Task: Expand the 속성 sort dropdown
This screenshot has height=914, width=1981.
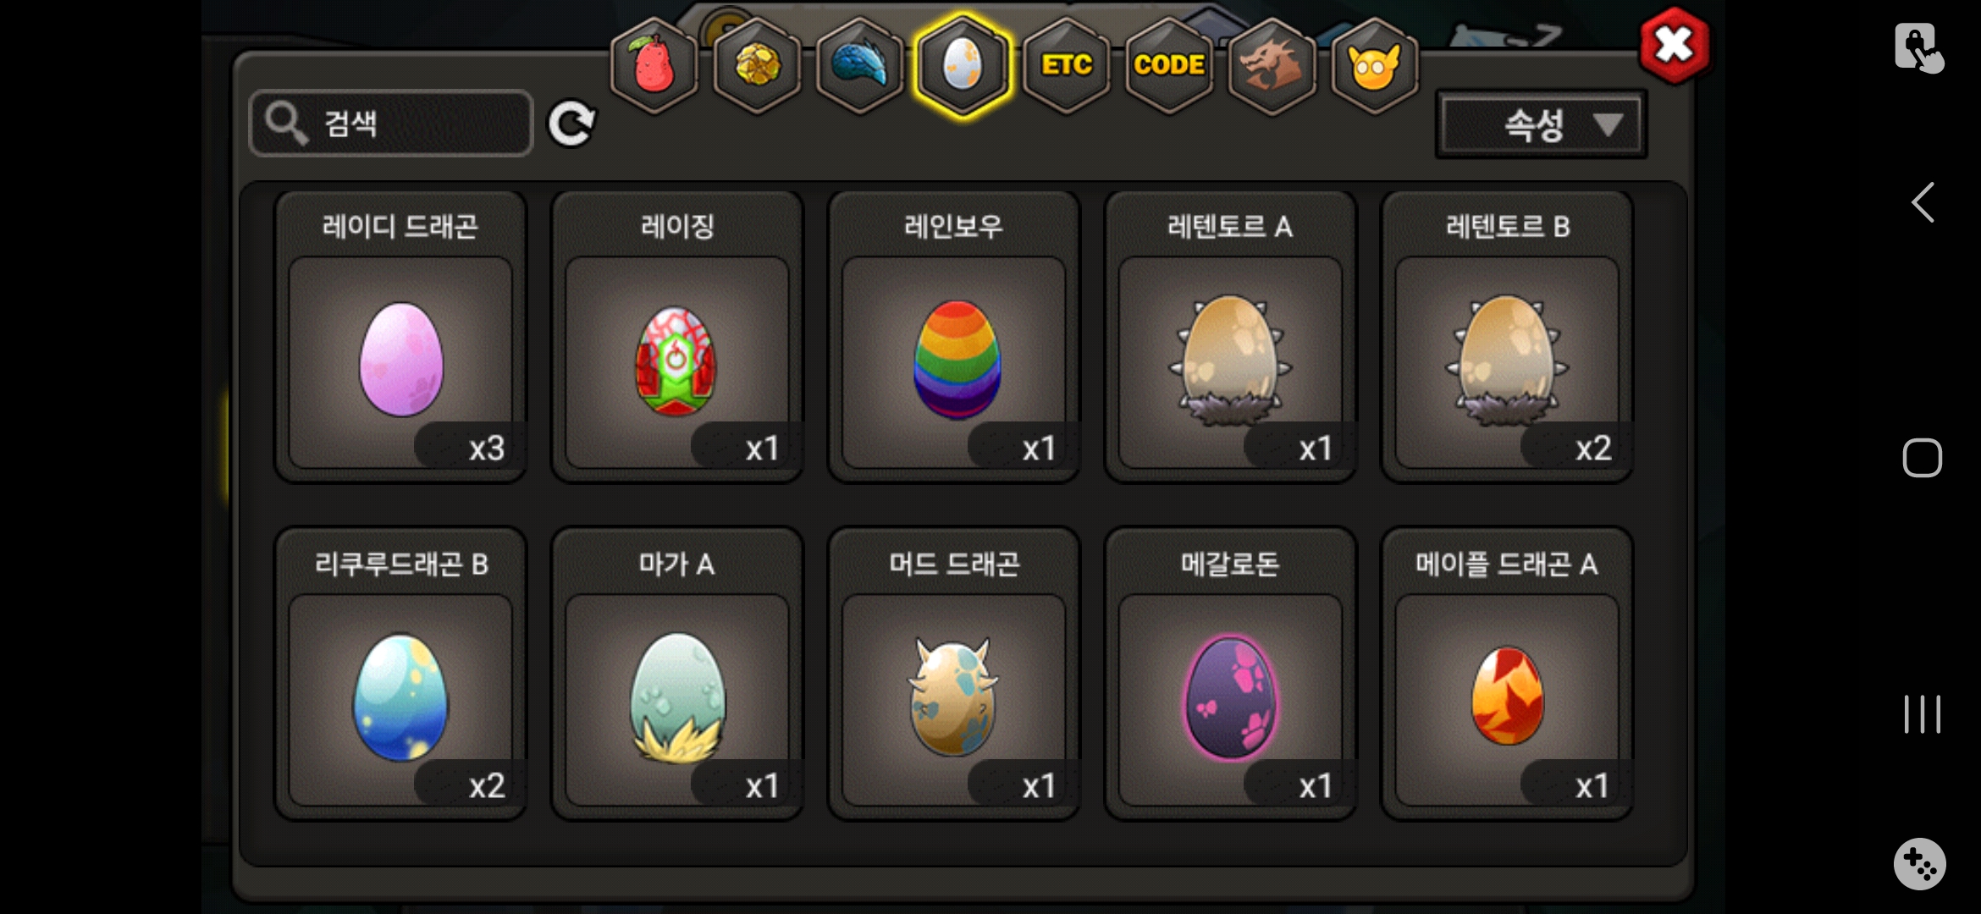Action: pyautogui.click(x=1541, y=124)
